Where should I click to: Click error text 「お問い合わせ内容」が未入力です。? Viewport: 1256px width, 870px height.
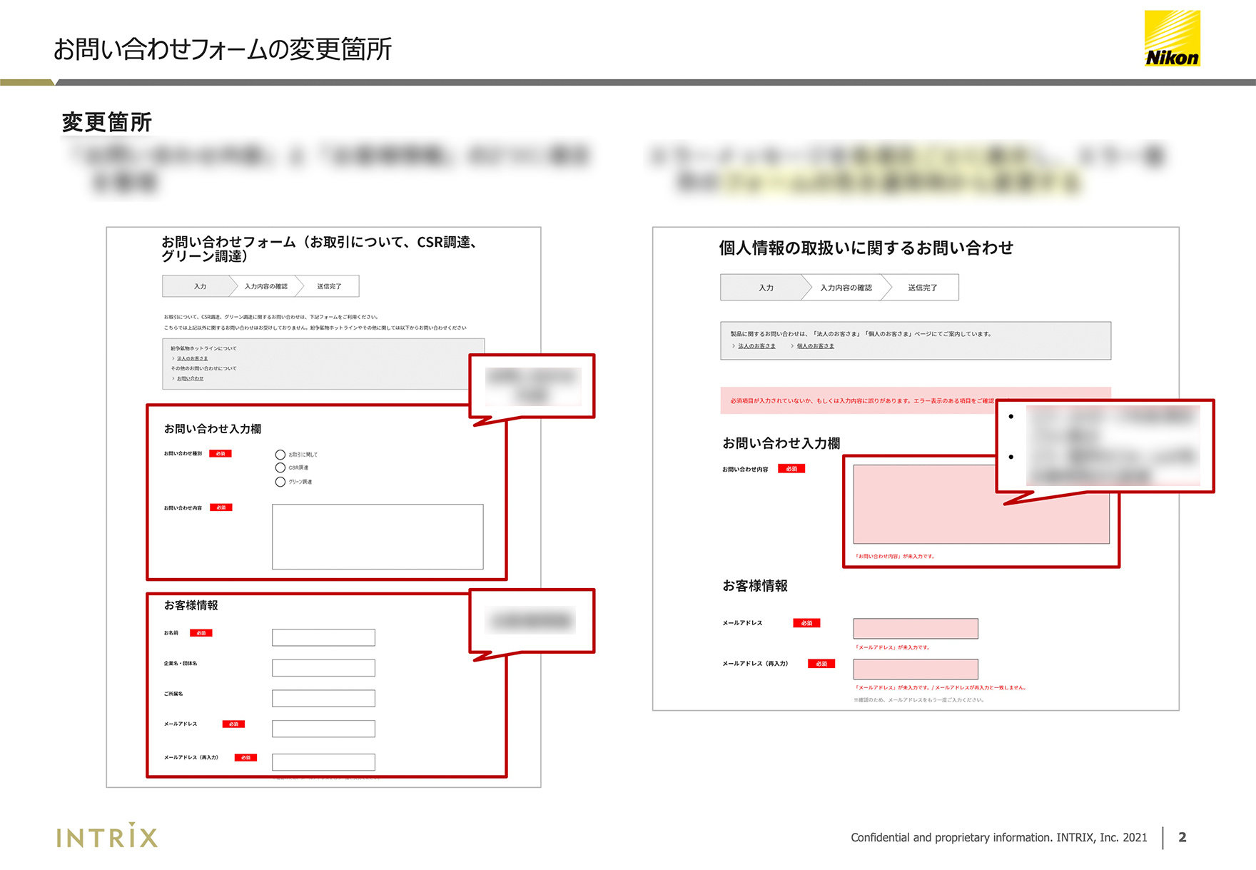click(895, 556)
